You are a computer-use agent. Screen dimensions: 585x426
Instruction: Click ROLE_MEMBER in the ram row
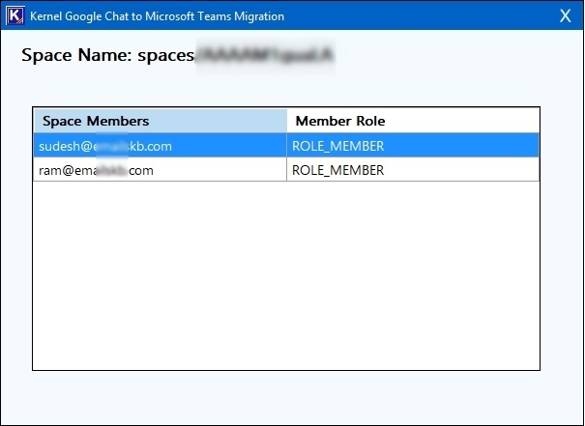point(413,170)
